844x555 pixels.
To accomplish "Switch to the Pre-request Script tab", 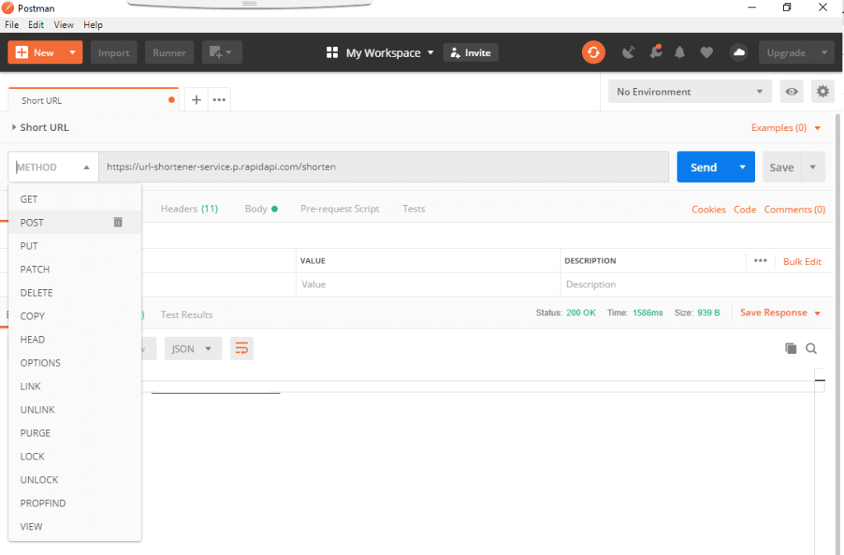I will (340, 209).
